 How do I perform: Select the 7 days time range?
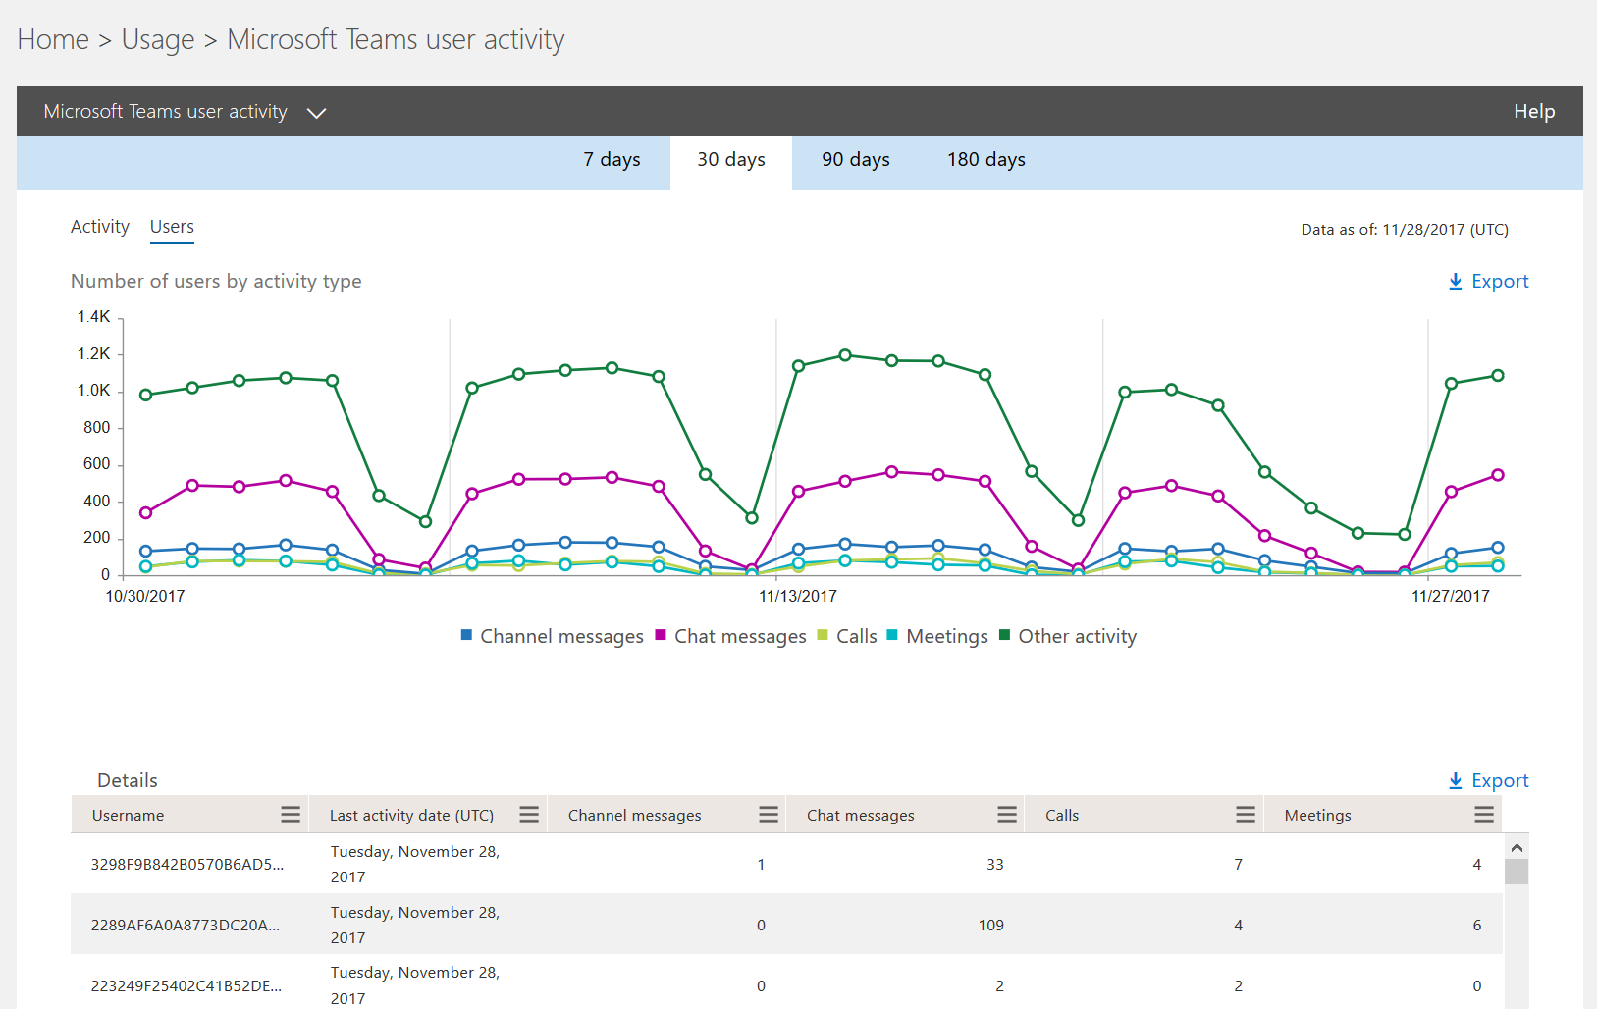(x=612, y=159)
